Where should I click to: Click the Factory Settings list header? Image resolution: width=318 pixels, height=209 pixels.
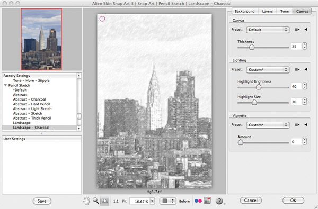coord(40,76)
